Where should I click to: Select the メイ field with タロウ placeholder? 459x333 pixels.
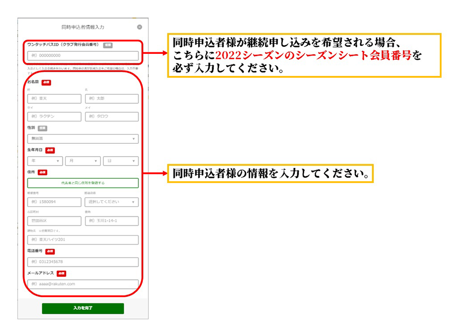coord(112,117)
